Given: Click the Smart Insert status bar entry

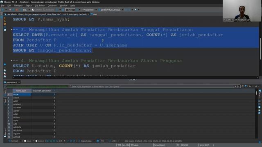Looking at the screenshot, I should 159,145.
